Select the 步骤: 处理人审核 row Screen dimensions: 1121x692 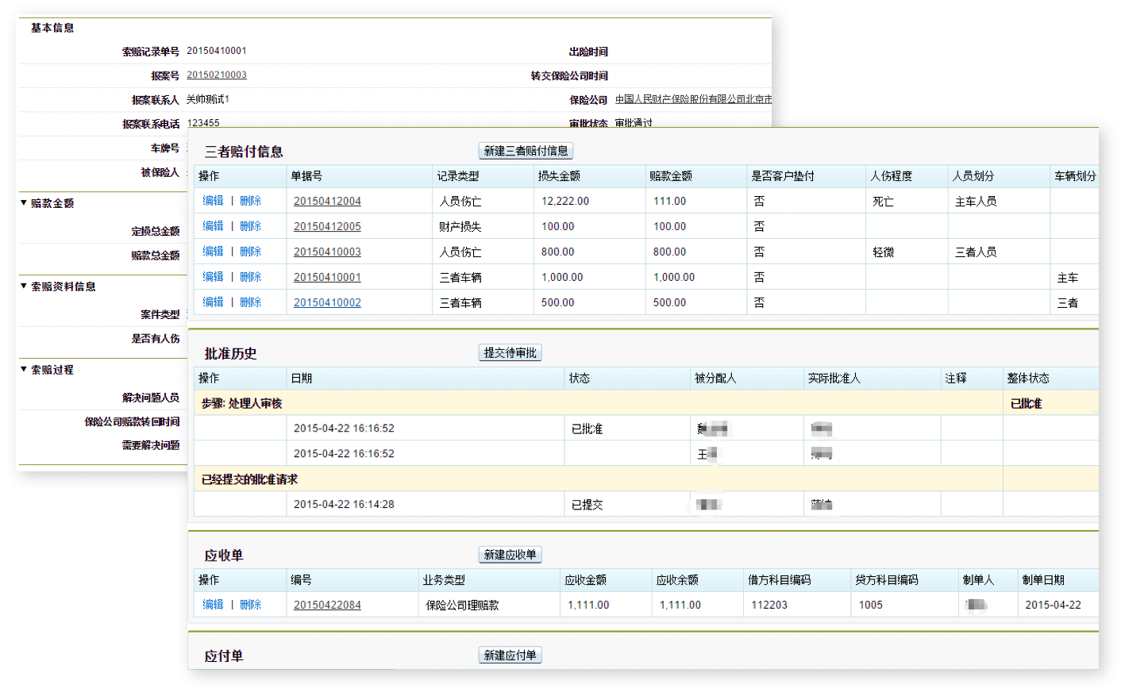[x=646, y=403]
